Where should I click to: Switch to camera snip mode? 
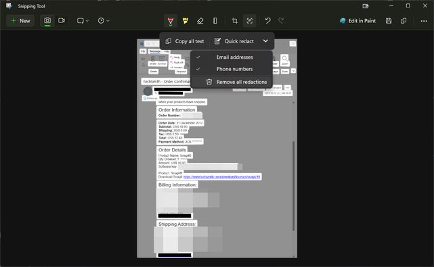(47, 21)
